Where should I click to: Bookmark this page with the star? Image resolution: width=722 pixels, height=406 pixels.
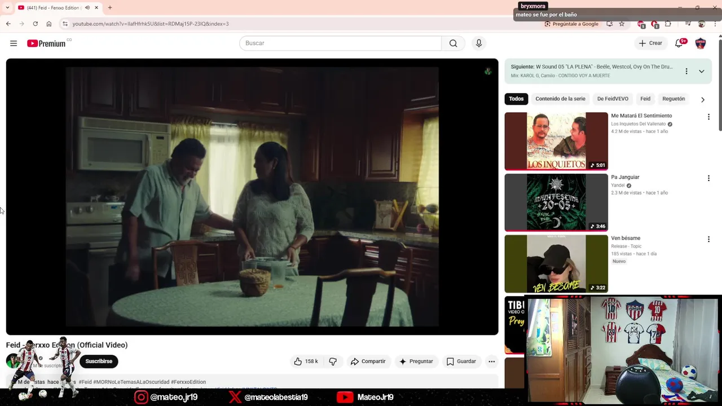[x=622, y=24]
